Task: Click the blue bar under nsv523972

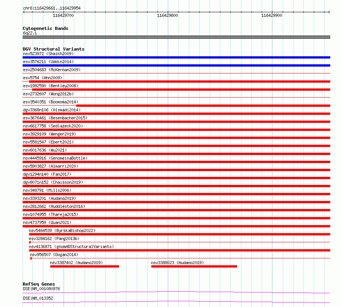Action: click(x=176, y=57)
